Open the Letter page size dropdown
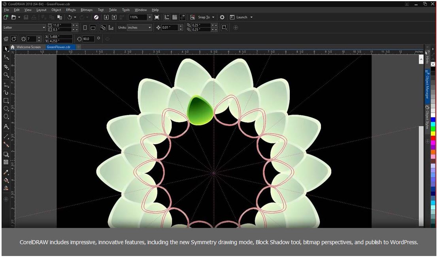This screenshot has height=258, width=438. pos(44,28)
